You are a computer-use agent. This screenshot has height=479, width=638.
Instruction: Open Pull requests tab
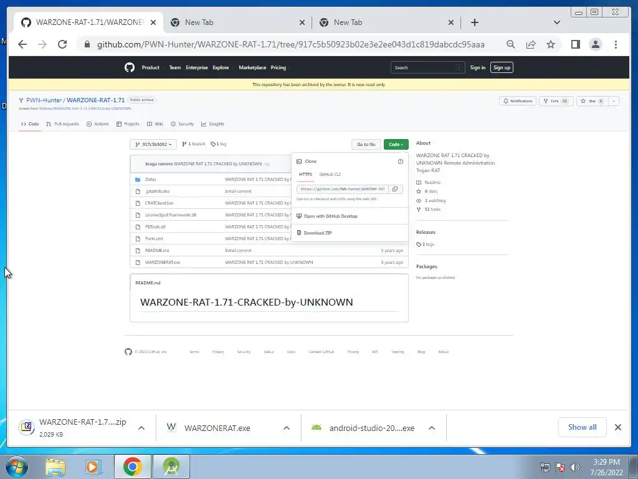tap(63, 124)
